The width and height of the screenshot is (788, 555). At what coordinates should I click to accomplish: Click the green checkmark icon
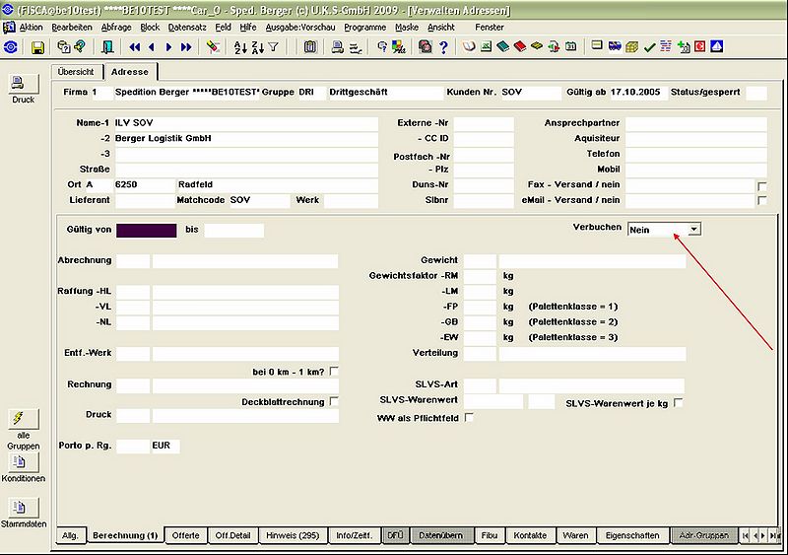pyautogui.click(x=649, y=46)
